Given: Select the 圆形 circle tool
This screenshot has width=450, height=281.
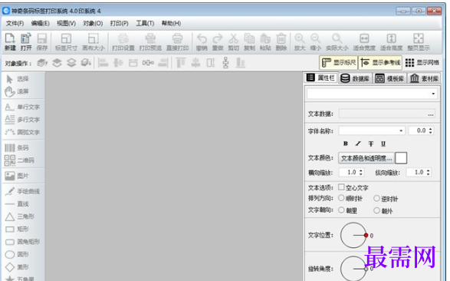Looking at the screenshot, I should [17, 254].
